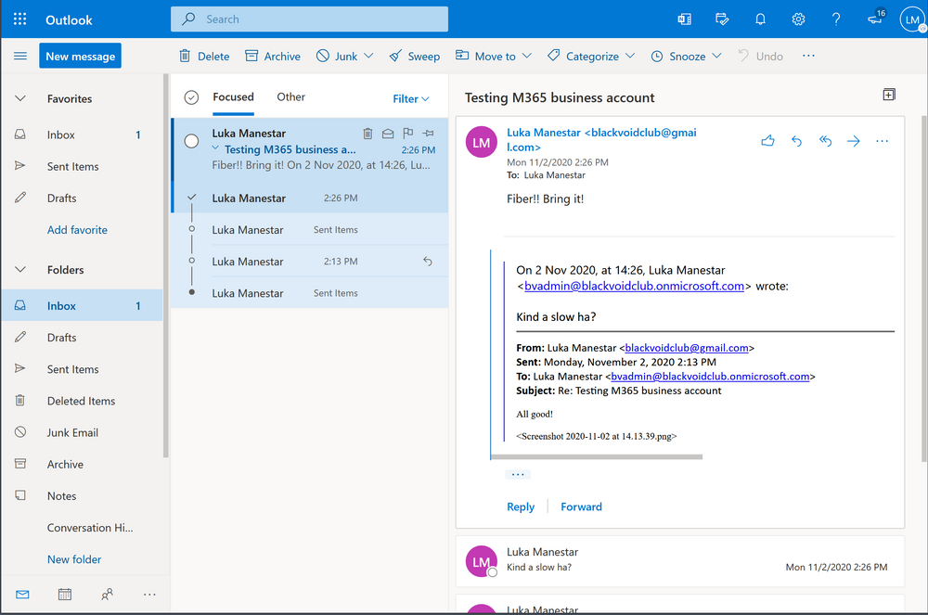Open the Deleted Items folder
The image size is (928, 615).
point(81,401)
